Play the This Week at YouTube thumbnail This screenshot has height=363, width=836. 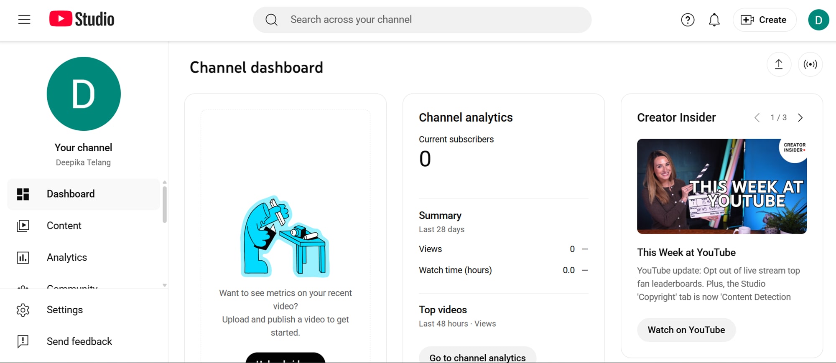point(721,186)
